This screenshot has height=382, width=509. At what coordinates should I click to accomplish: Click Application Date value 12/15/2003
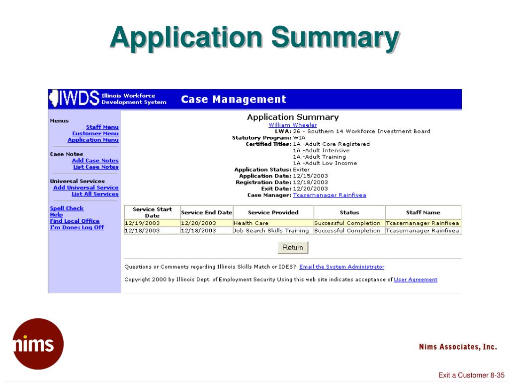[310, 176]
